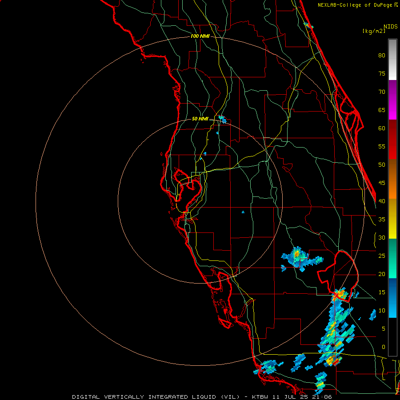Click the 30 value on the color scale
400x400 pixels.
[382, 237]
